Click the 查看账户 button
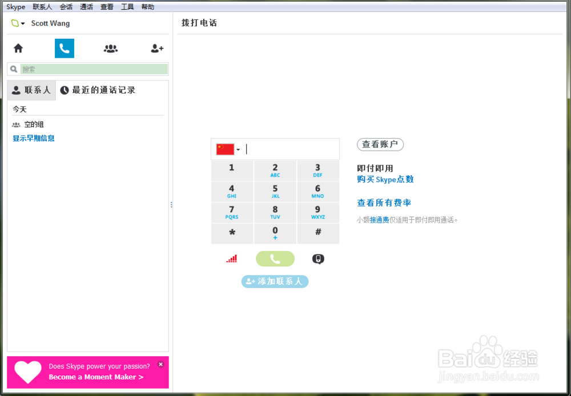The width and height of the screenshot is (571, 396). (380, 144)
